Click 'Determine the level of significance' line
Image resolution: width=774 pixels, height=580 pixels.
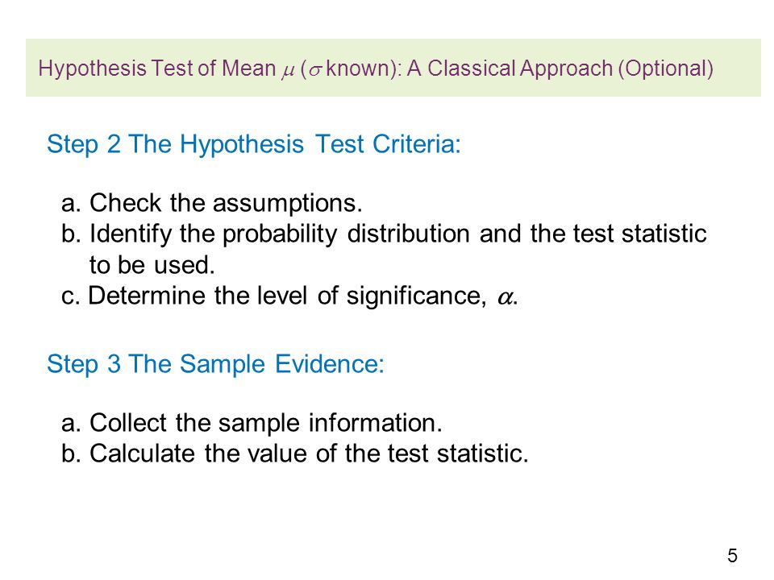(289, 296)
